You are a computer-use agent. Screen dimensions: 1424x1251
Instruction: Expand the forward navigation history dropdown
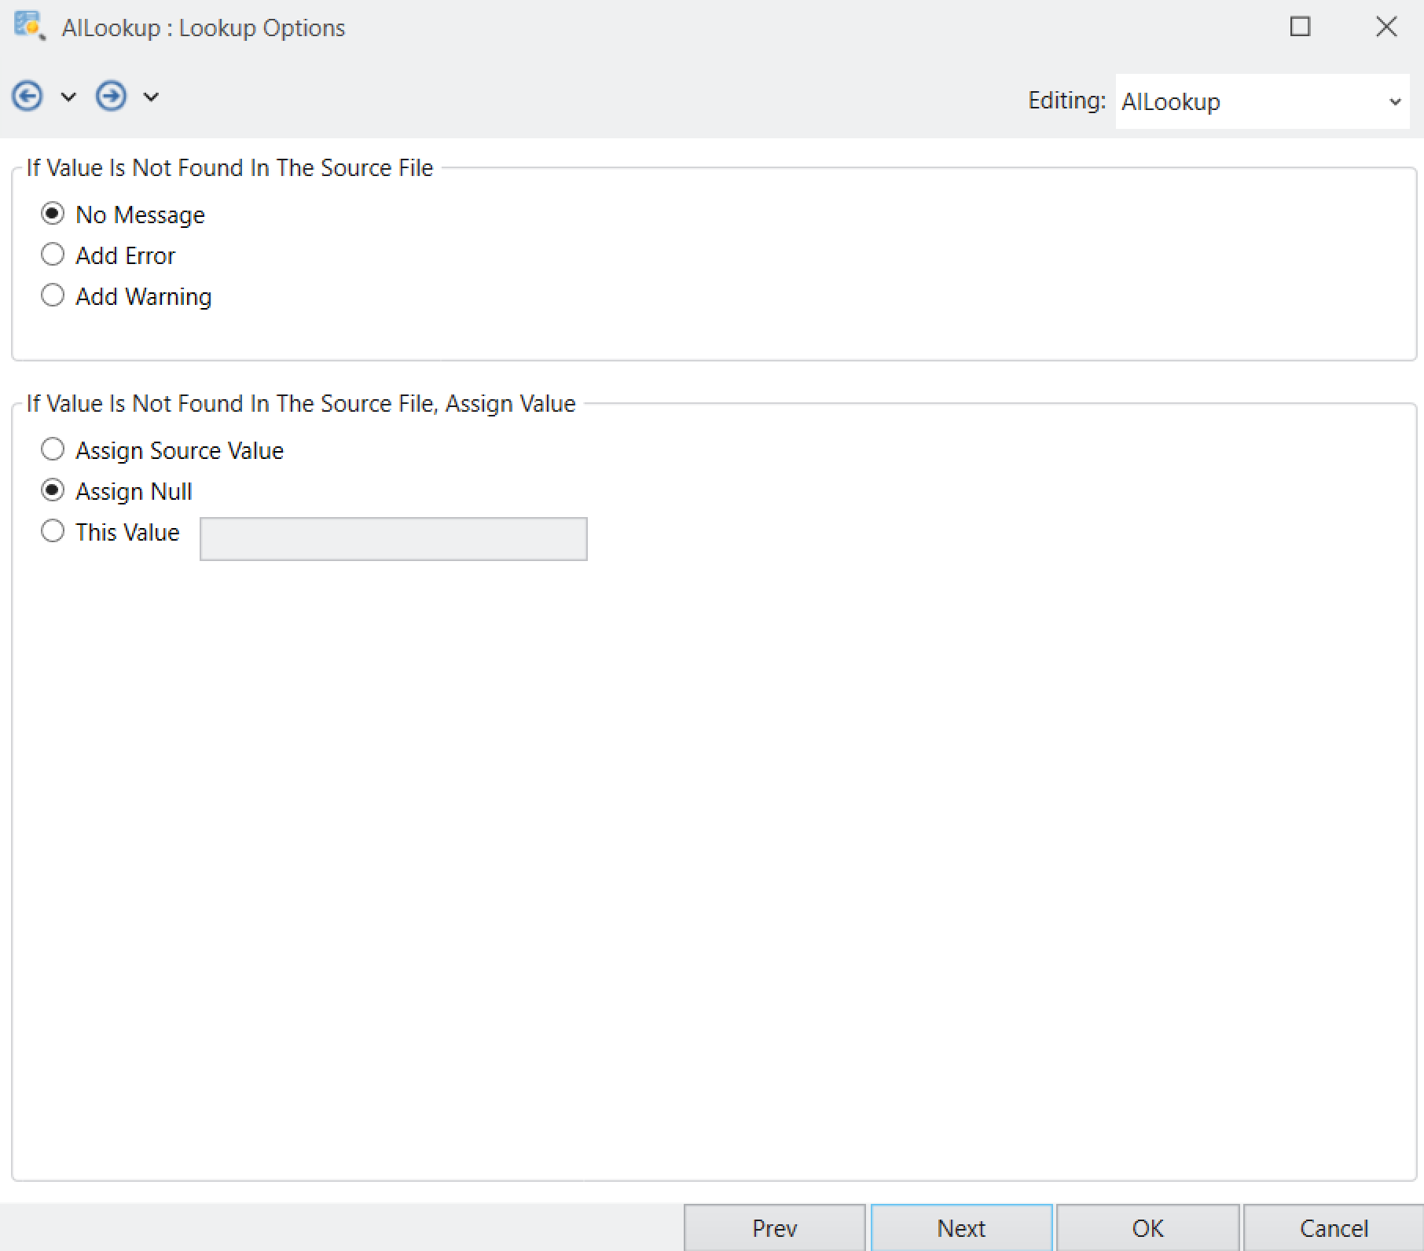[x=151, y=97]
